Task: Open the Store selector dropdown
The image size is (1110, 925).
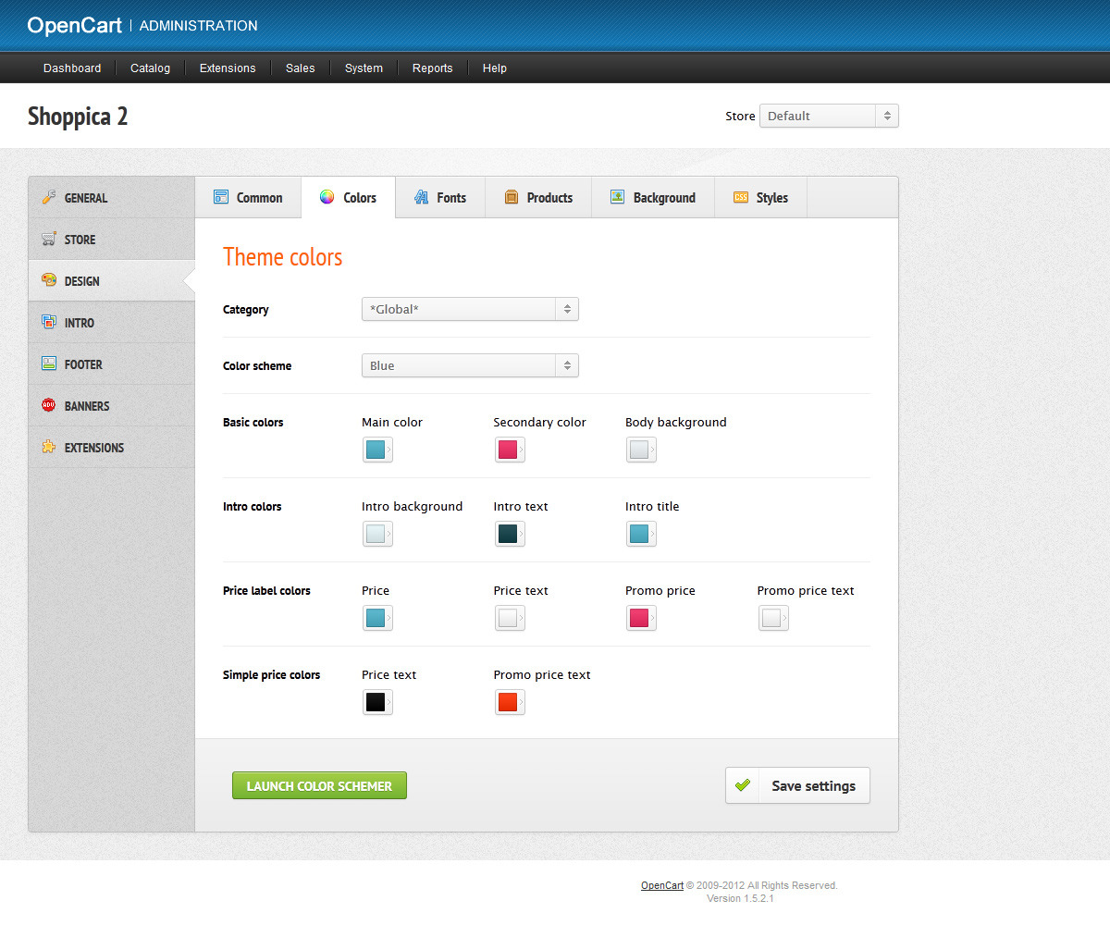Action: tap(829, 116)
